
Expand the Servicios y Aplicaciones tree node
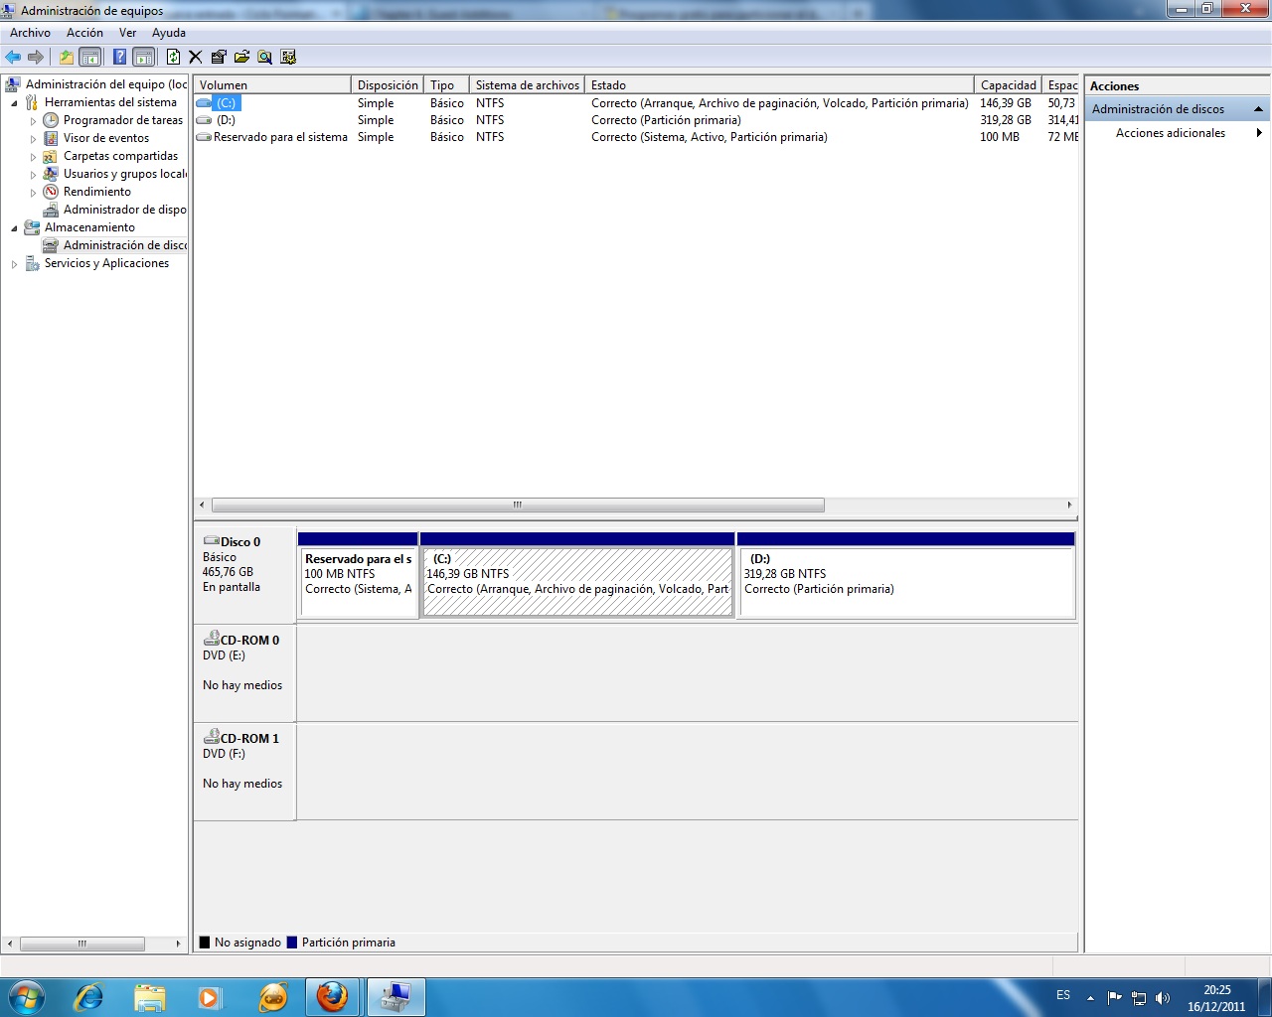(x=14, y=264)
